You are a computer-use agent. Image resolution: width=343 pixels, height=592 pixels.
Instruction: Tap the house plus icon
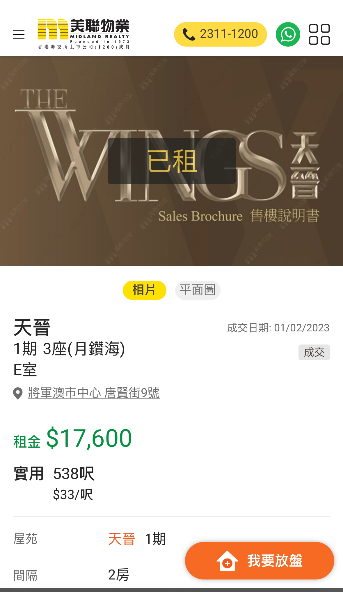click(x=227, y=561)
